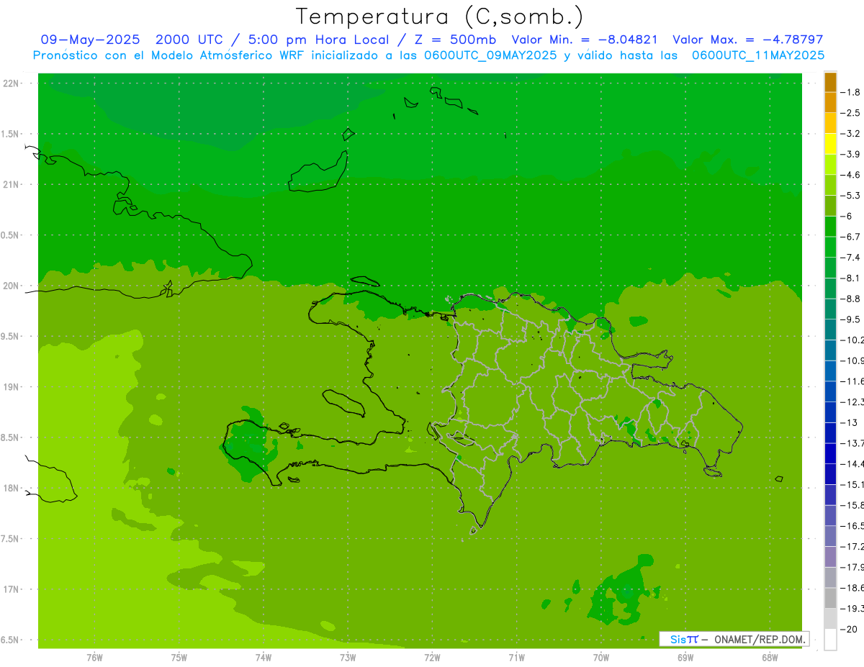The height and width of the screenshot is (667, 864).
Task: Click the "18N" latitude label
Action: click(x=11, y=488)
